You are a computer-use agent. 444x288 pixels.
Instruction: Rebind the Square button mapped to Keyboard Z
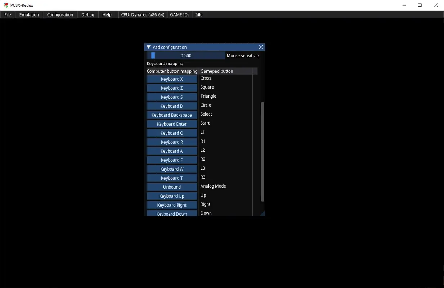(172, 88)
